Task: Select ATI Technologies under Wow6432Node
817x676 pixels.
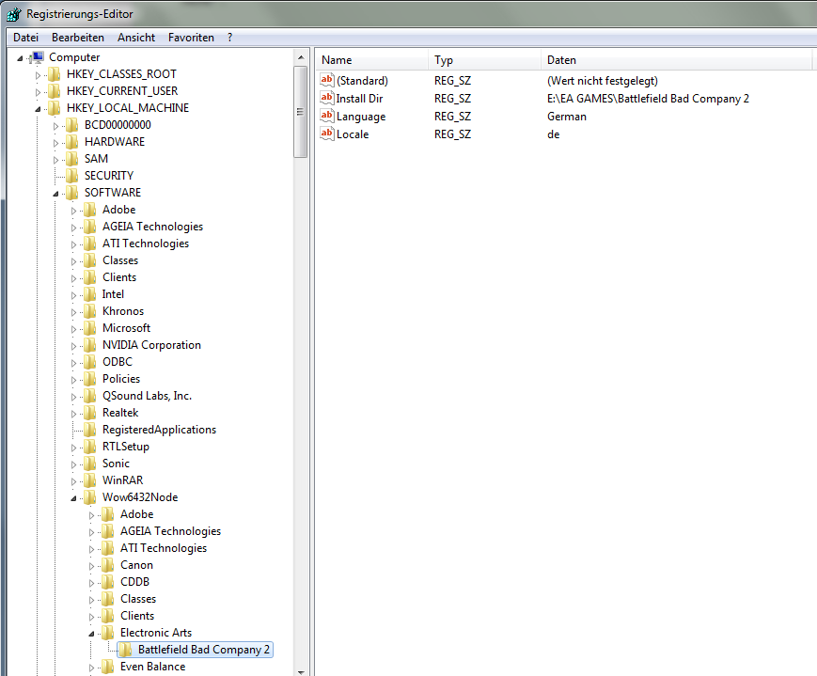Action: 164,548
